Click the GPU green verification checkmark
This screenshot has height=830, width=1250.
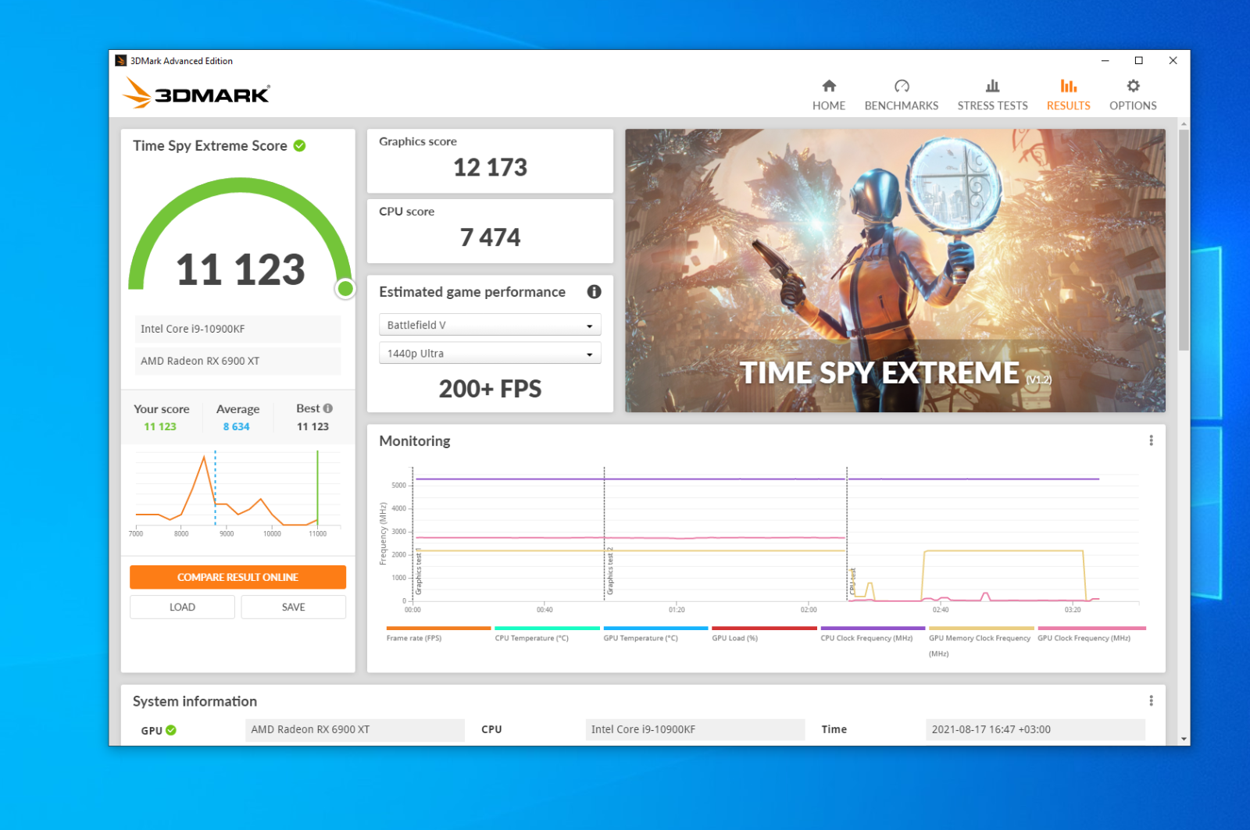pos(171,730)
